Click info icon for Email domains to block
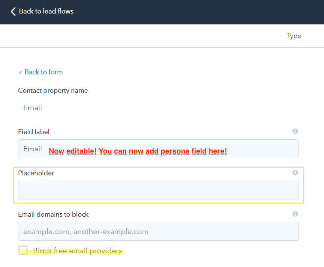Image resolution: width=324 pixels, height=267 pixels. (x=295, y=214)
